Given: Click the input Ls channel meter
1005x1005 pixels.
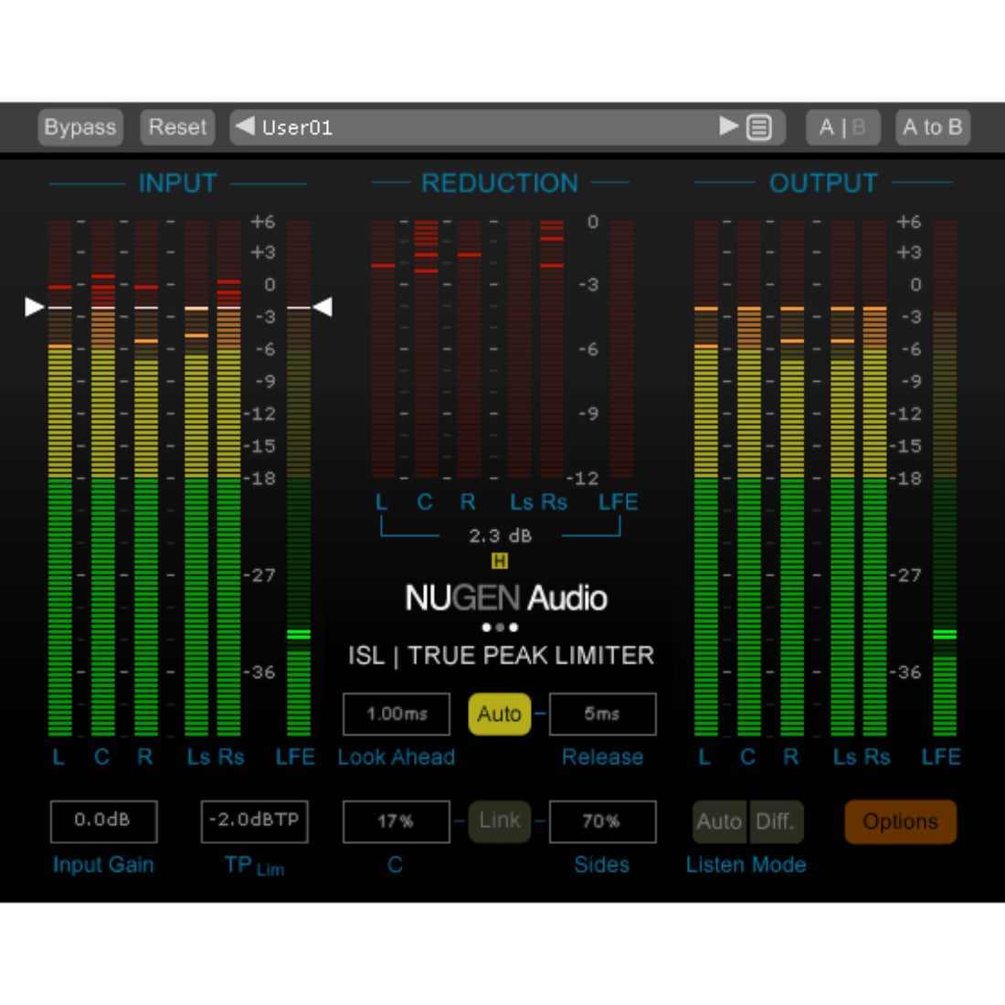Looking at the screenshot, I should [196, 478].
